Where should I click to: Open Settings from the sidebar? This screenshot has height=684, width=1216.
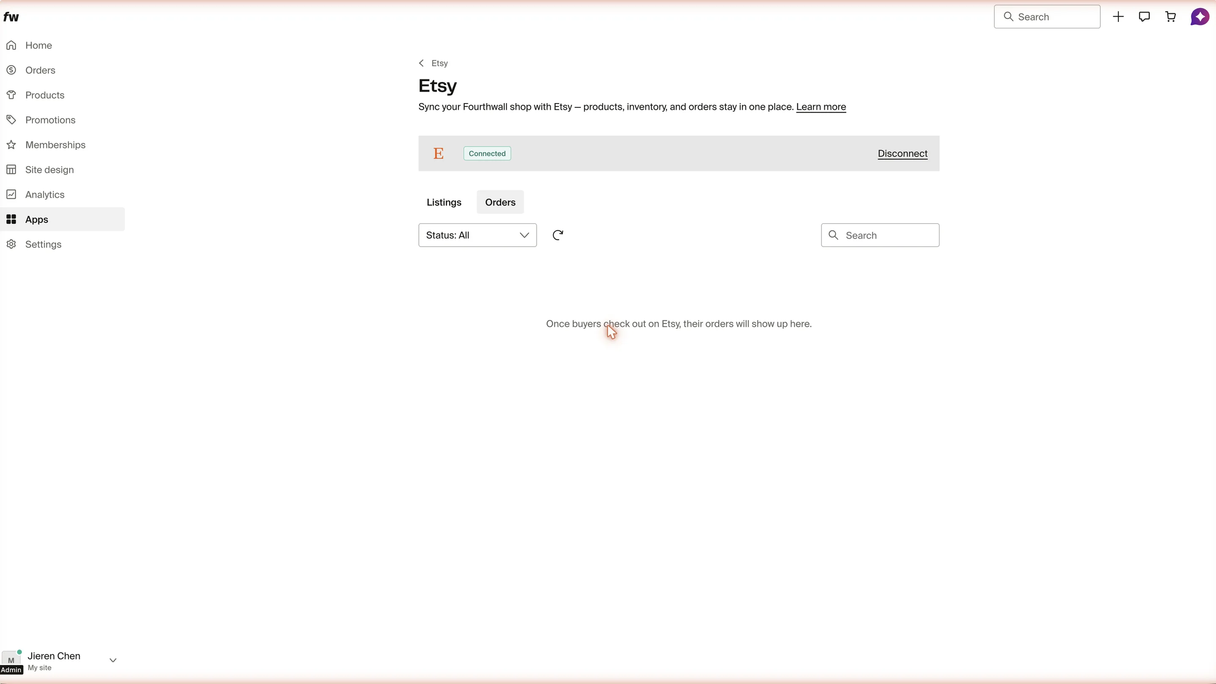pos(62,244)
